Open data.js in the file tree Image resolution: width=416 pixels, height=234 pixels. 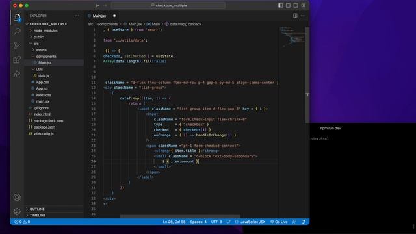point(44,76)
